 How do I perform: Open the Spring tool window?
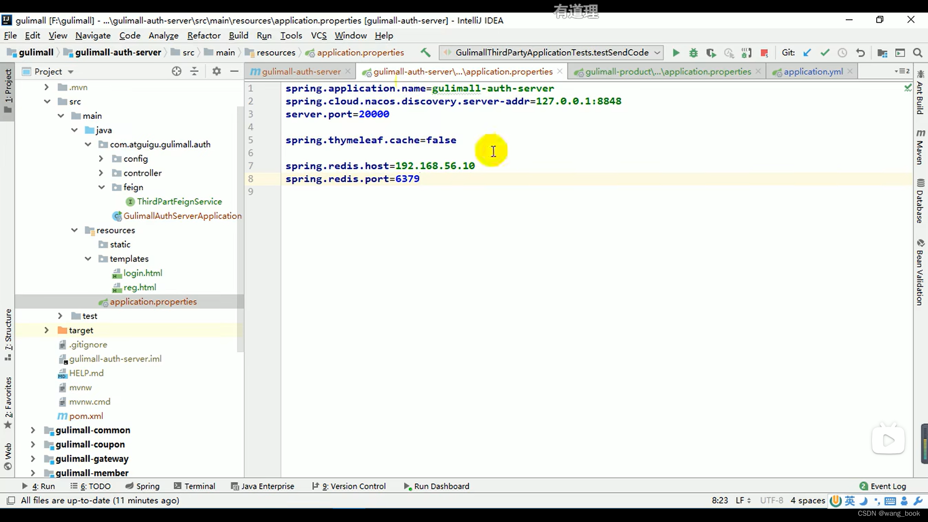pyautogui.click(x=142, y=486)
